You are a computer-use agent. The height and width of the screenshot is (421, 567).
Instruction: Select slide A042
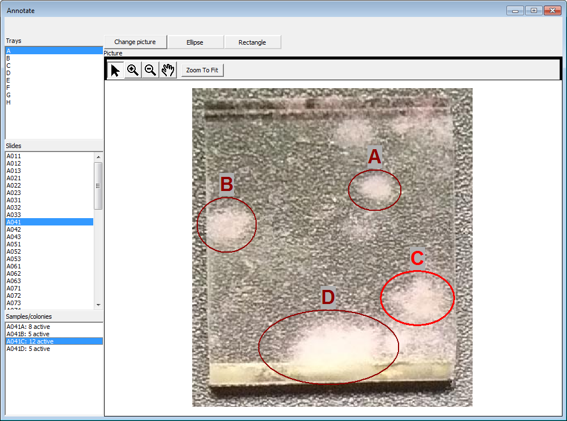click(50, 229)
